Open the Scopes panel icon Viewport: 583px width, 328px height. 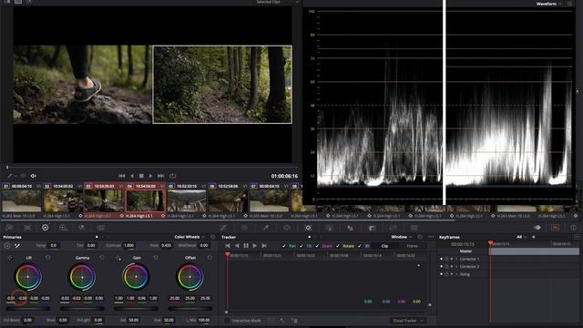point(556,228)
